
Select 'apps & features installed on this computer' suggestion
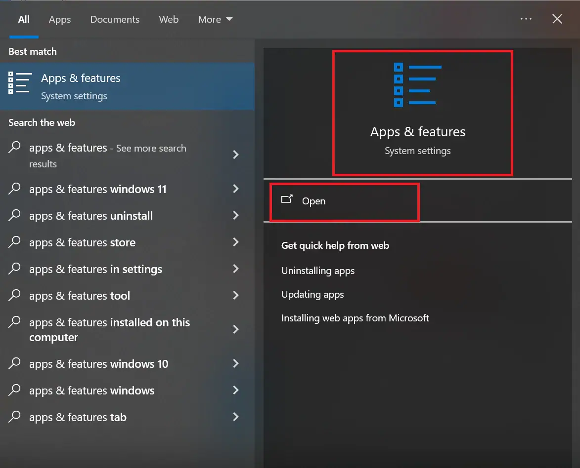[109, 330]
